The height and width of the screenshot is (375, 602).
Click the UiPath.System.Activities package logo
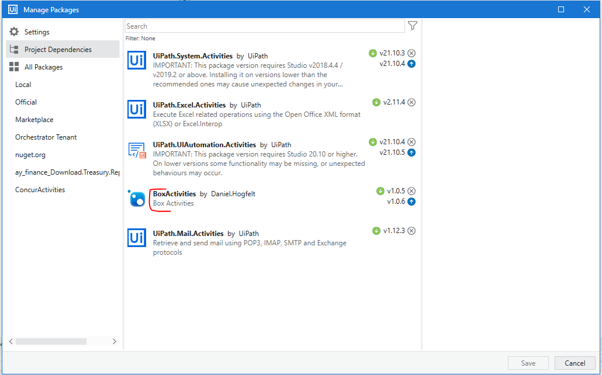pos(137,60)
